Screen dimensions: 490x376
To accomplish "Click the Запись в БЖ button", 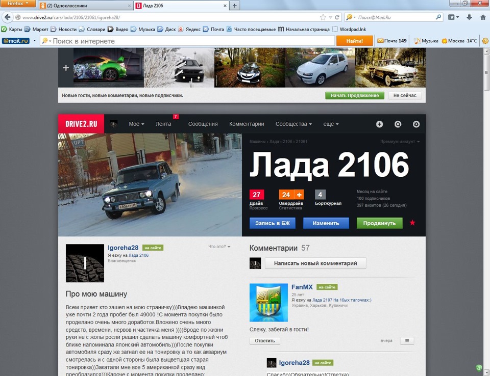I will point(273,223).
